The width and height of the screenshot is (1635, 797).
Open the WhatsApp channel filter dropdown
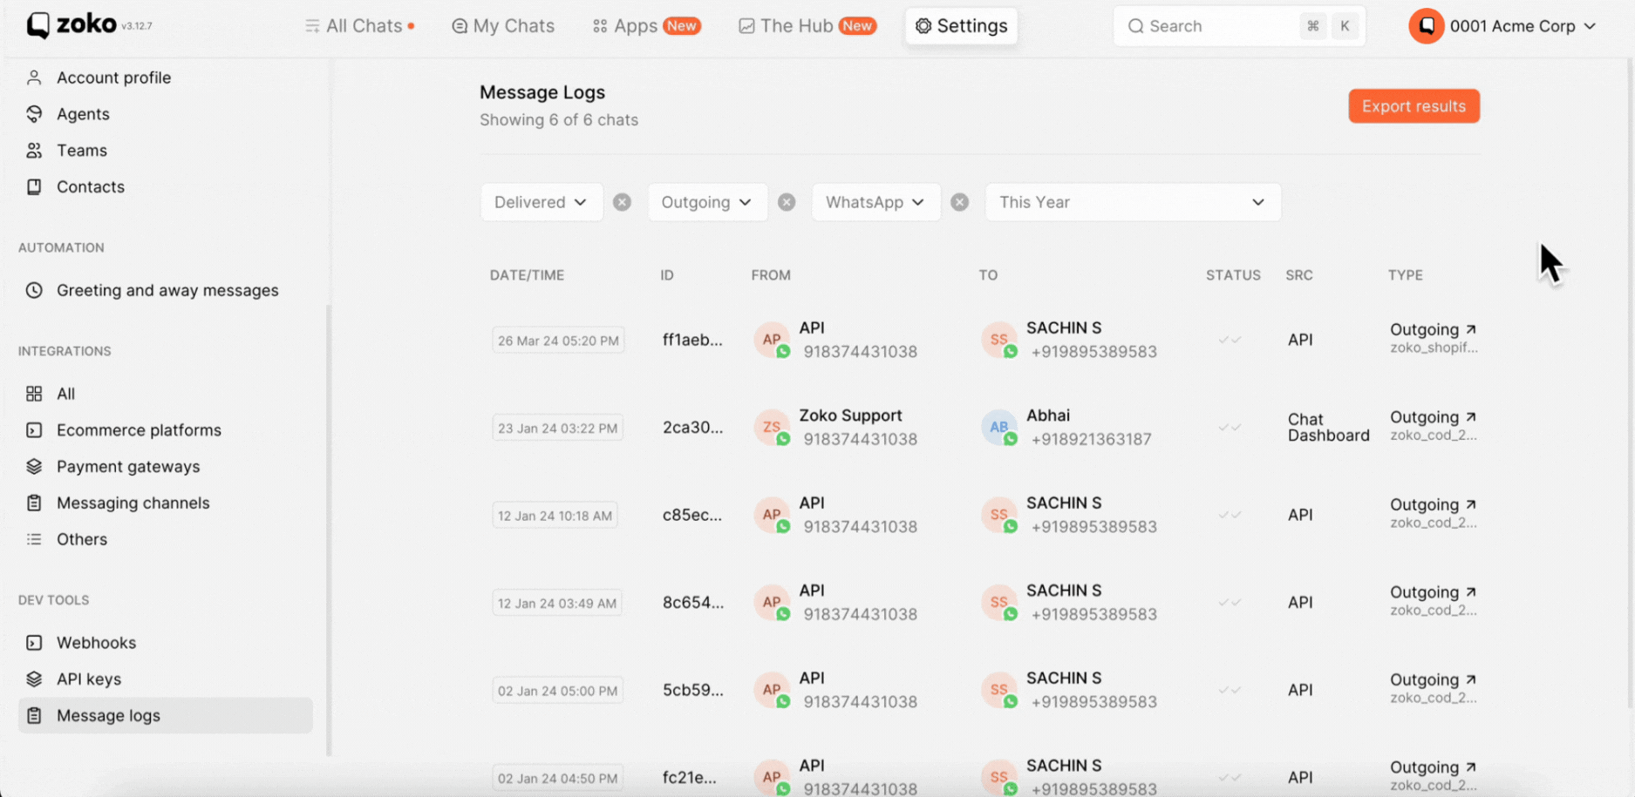[x=875, y=202]
